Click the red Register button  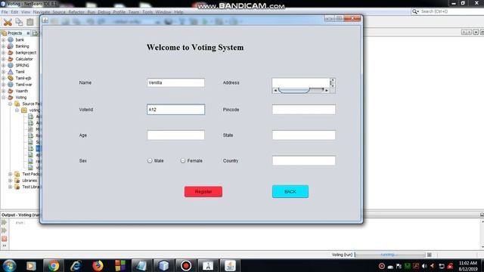(x=203, y=191)
